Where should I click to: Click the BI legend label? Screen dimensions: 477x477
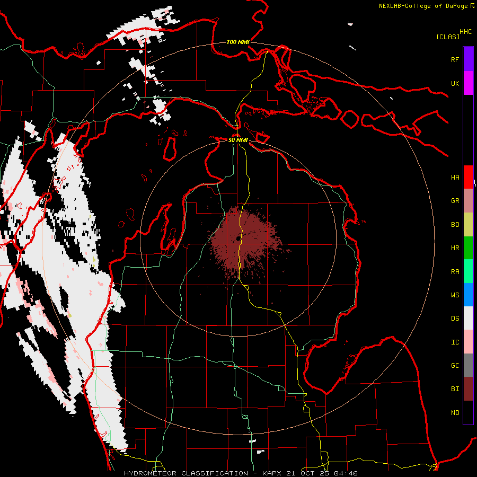pyautogui.click(x=455, y=389)
